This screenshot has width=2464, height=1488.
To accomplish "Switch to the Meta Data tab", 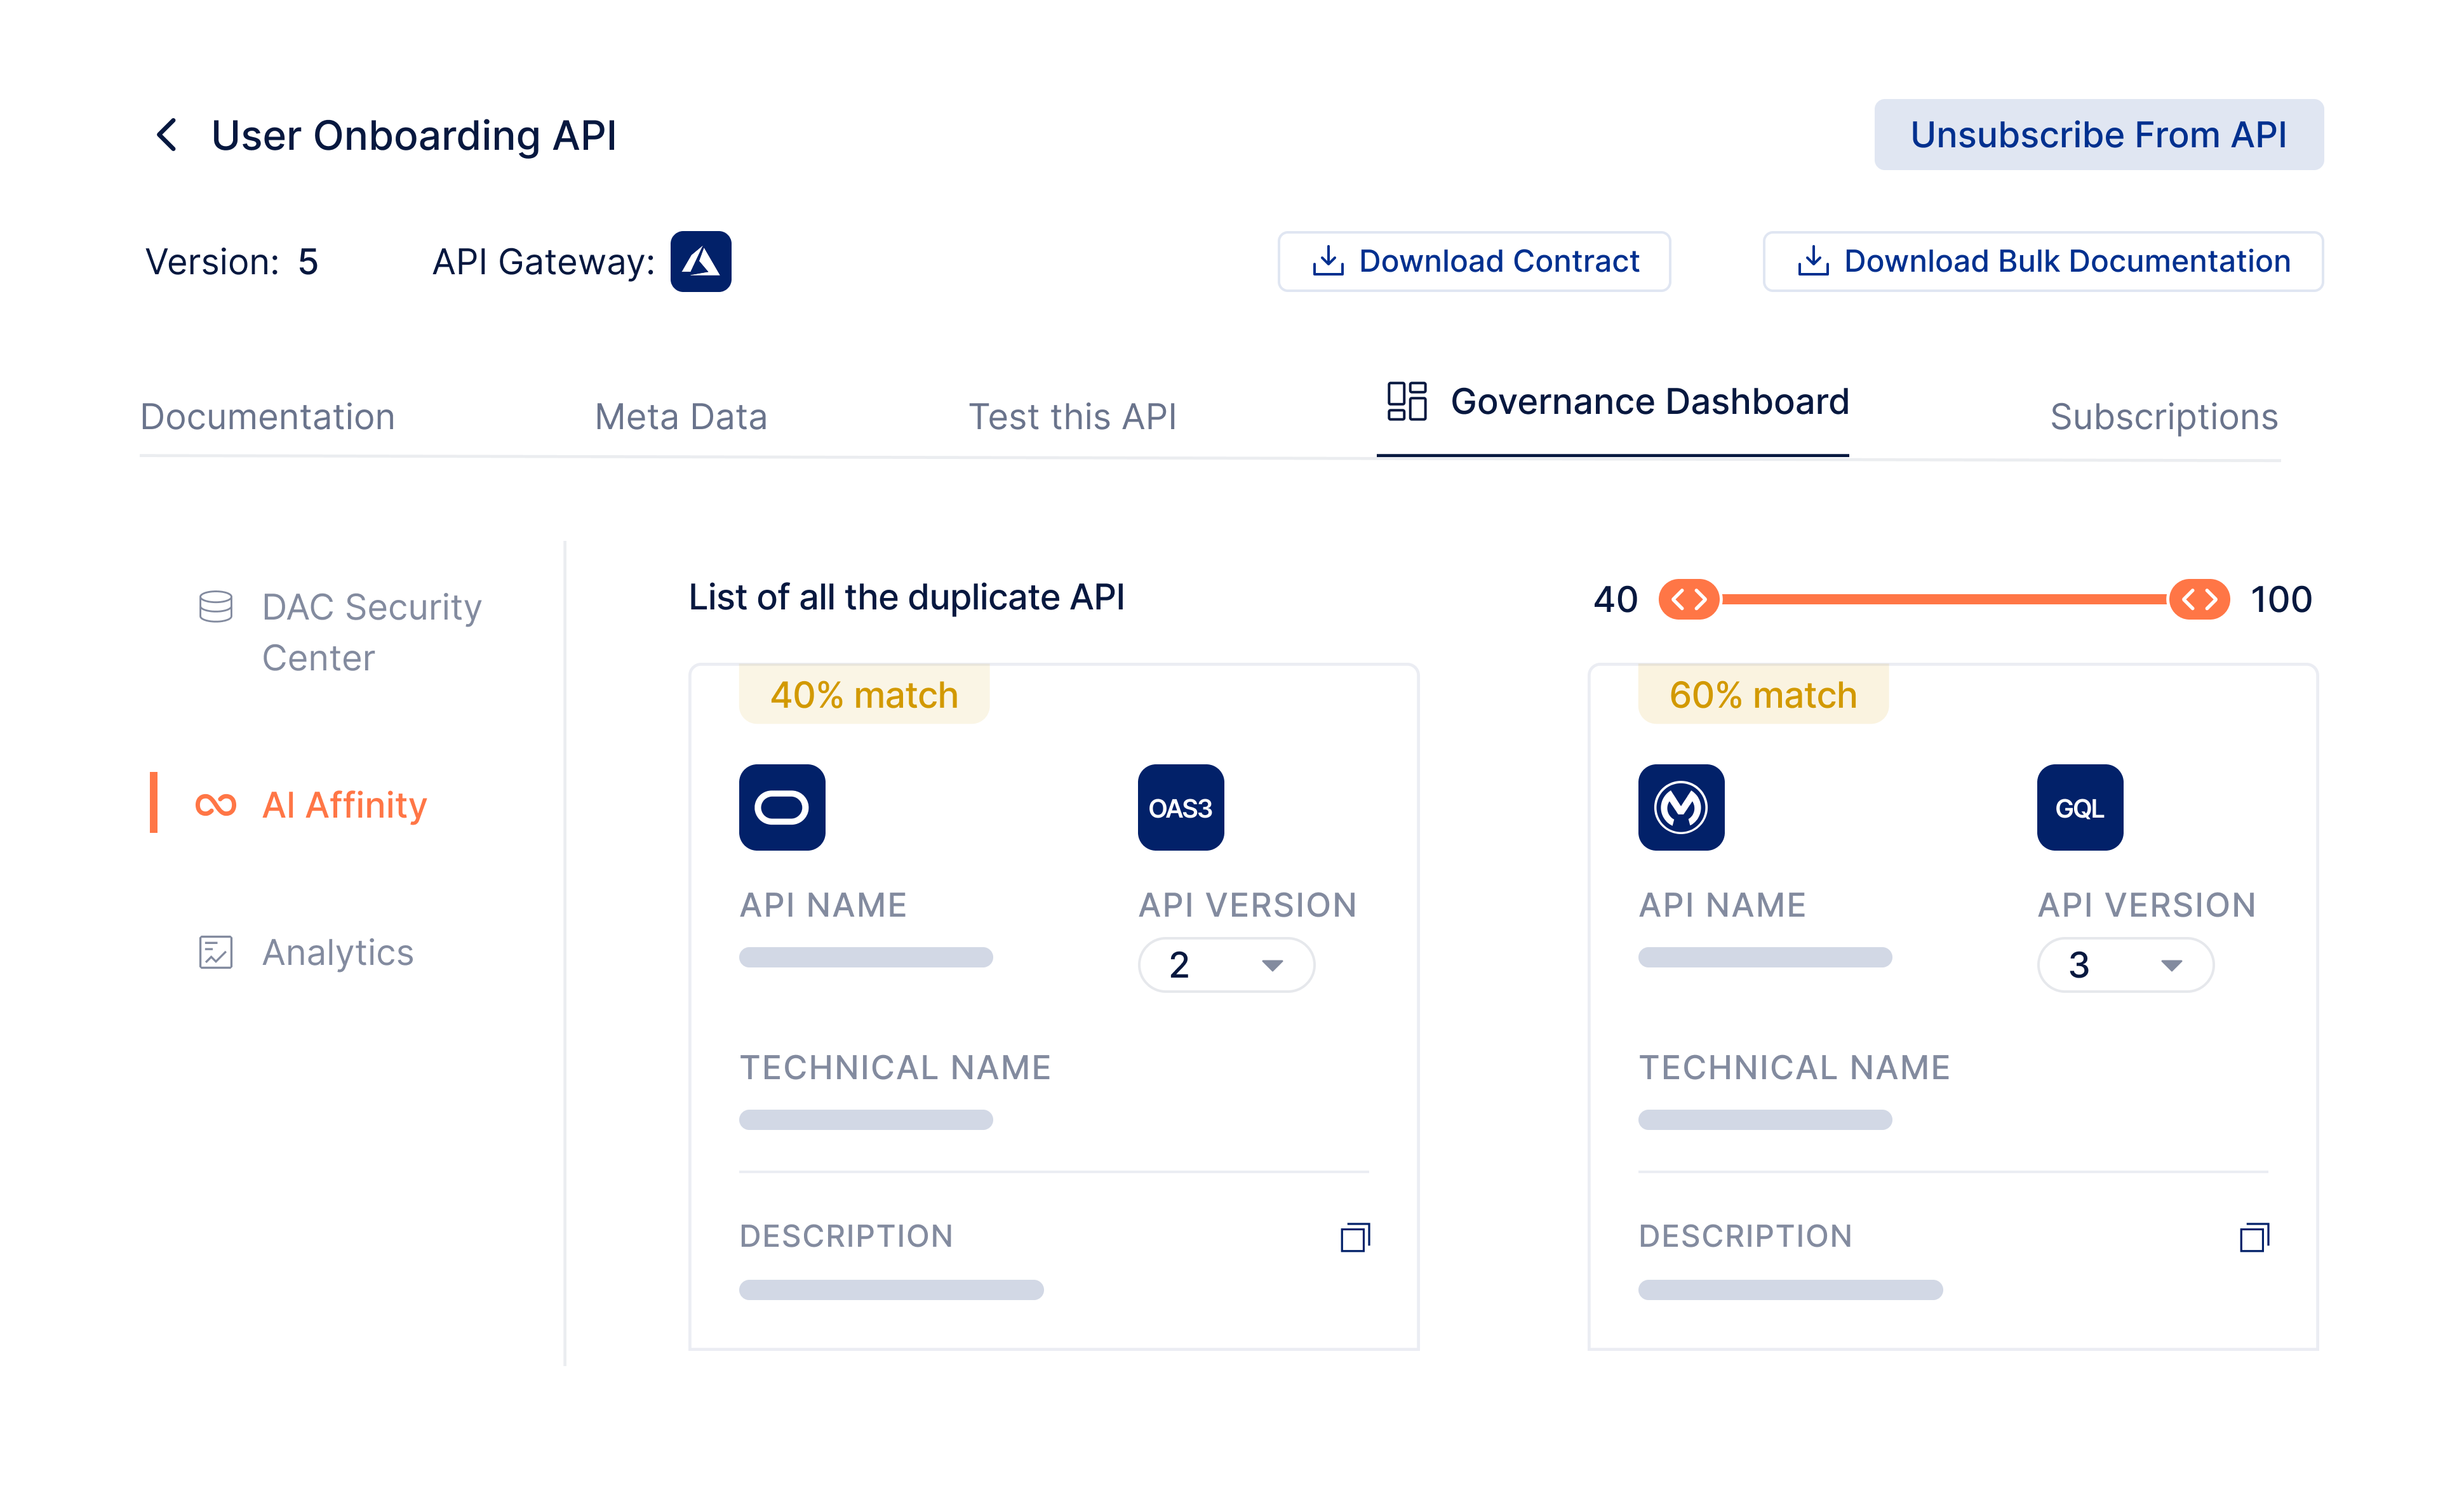I will click(681, 416).
